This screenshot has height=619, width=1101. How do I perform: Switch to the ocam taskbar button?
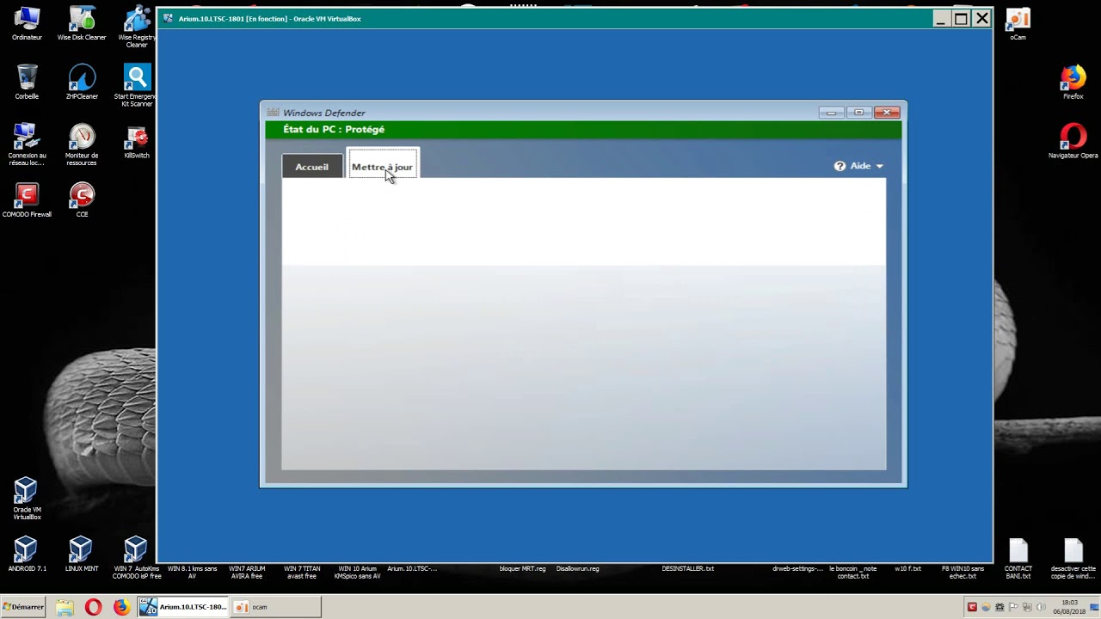[275, 607]
